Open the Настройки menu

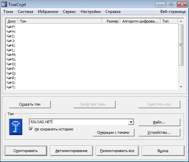point(91,12)
